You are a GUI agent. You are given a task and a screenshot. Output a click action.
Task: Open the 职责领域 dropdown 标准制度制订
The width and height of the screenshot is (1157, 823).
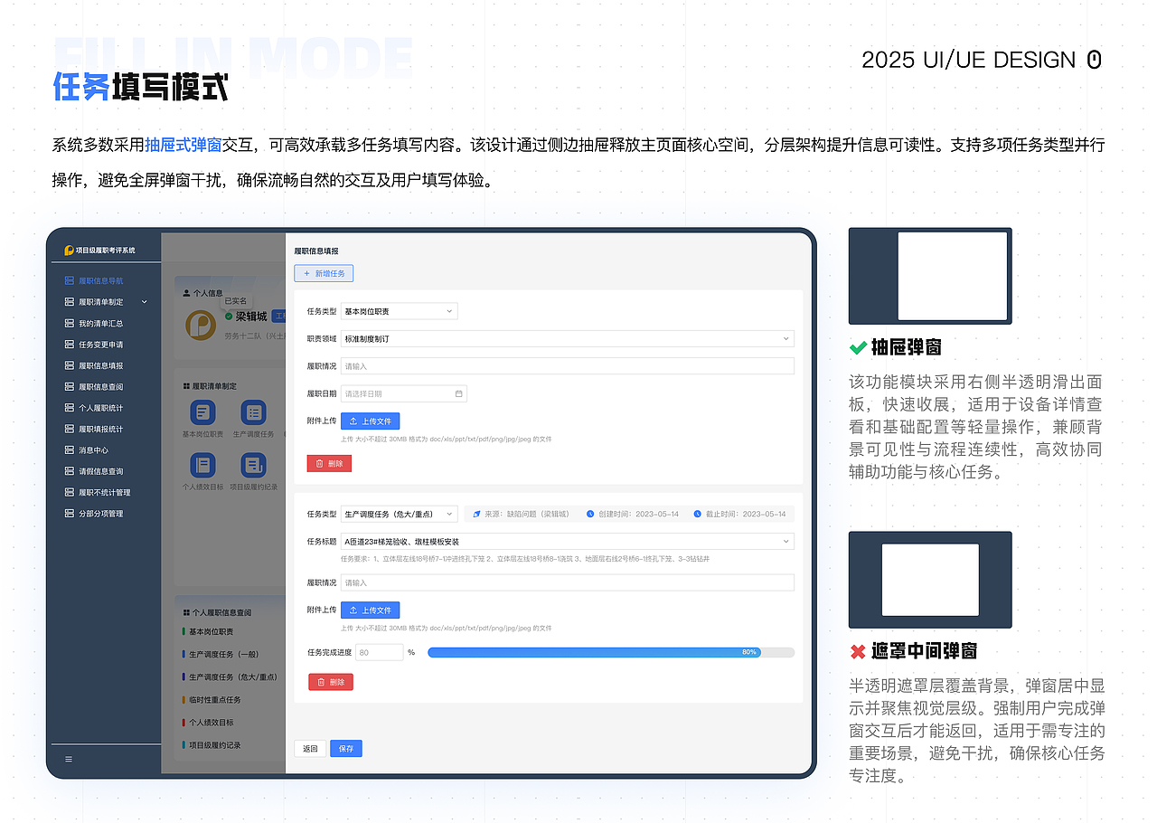pos(567,338)
